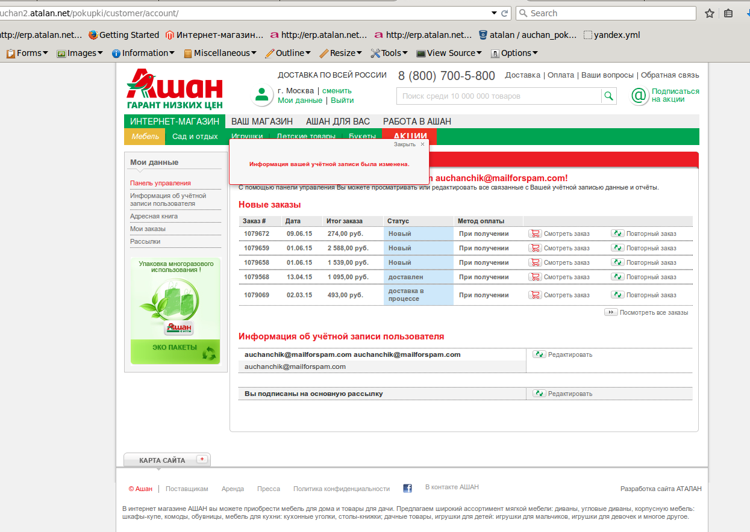Screen dimensions: 750x532
Task: Click reorder icon for order 1079568
Action: (x=617, y=277)
